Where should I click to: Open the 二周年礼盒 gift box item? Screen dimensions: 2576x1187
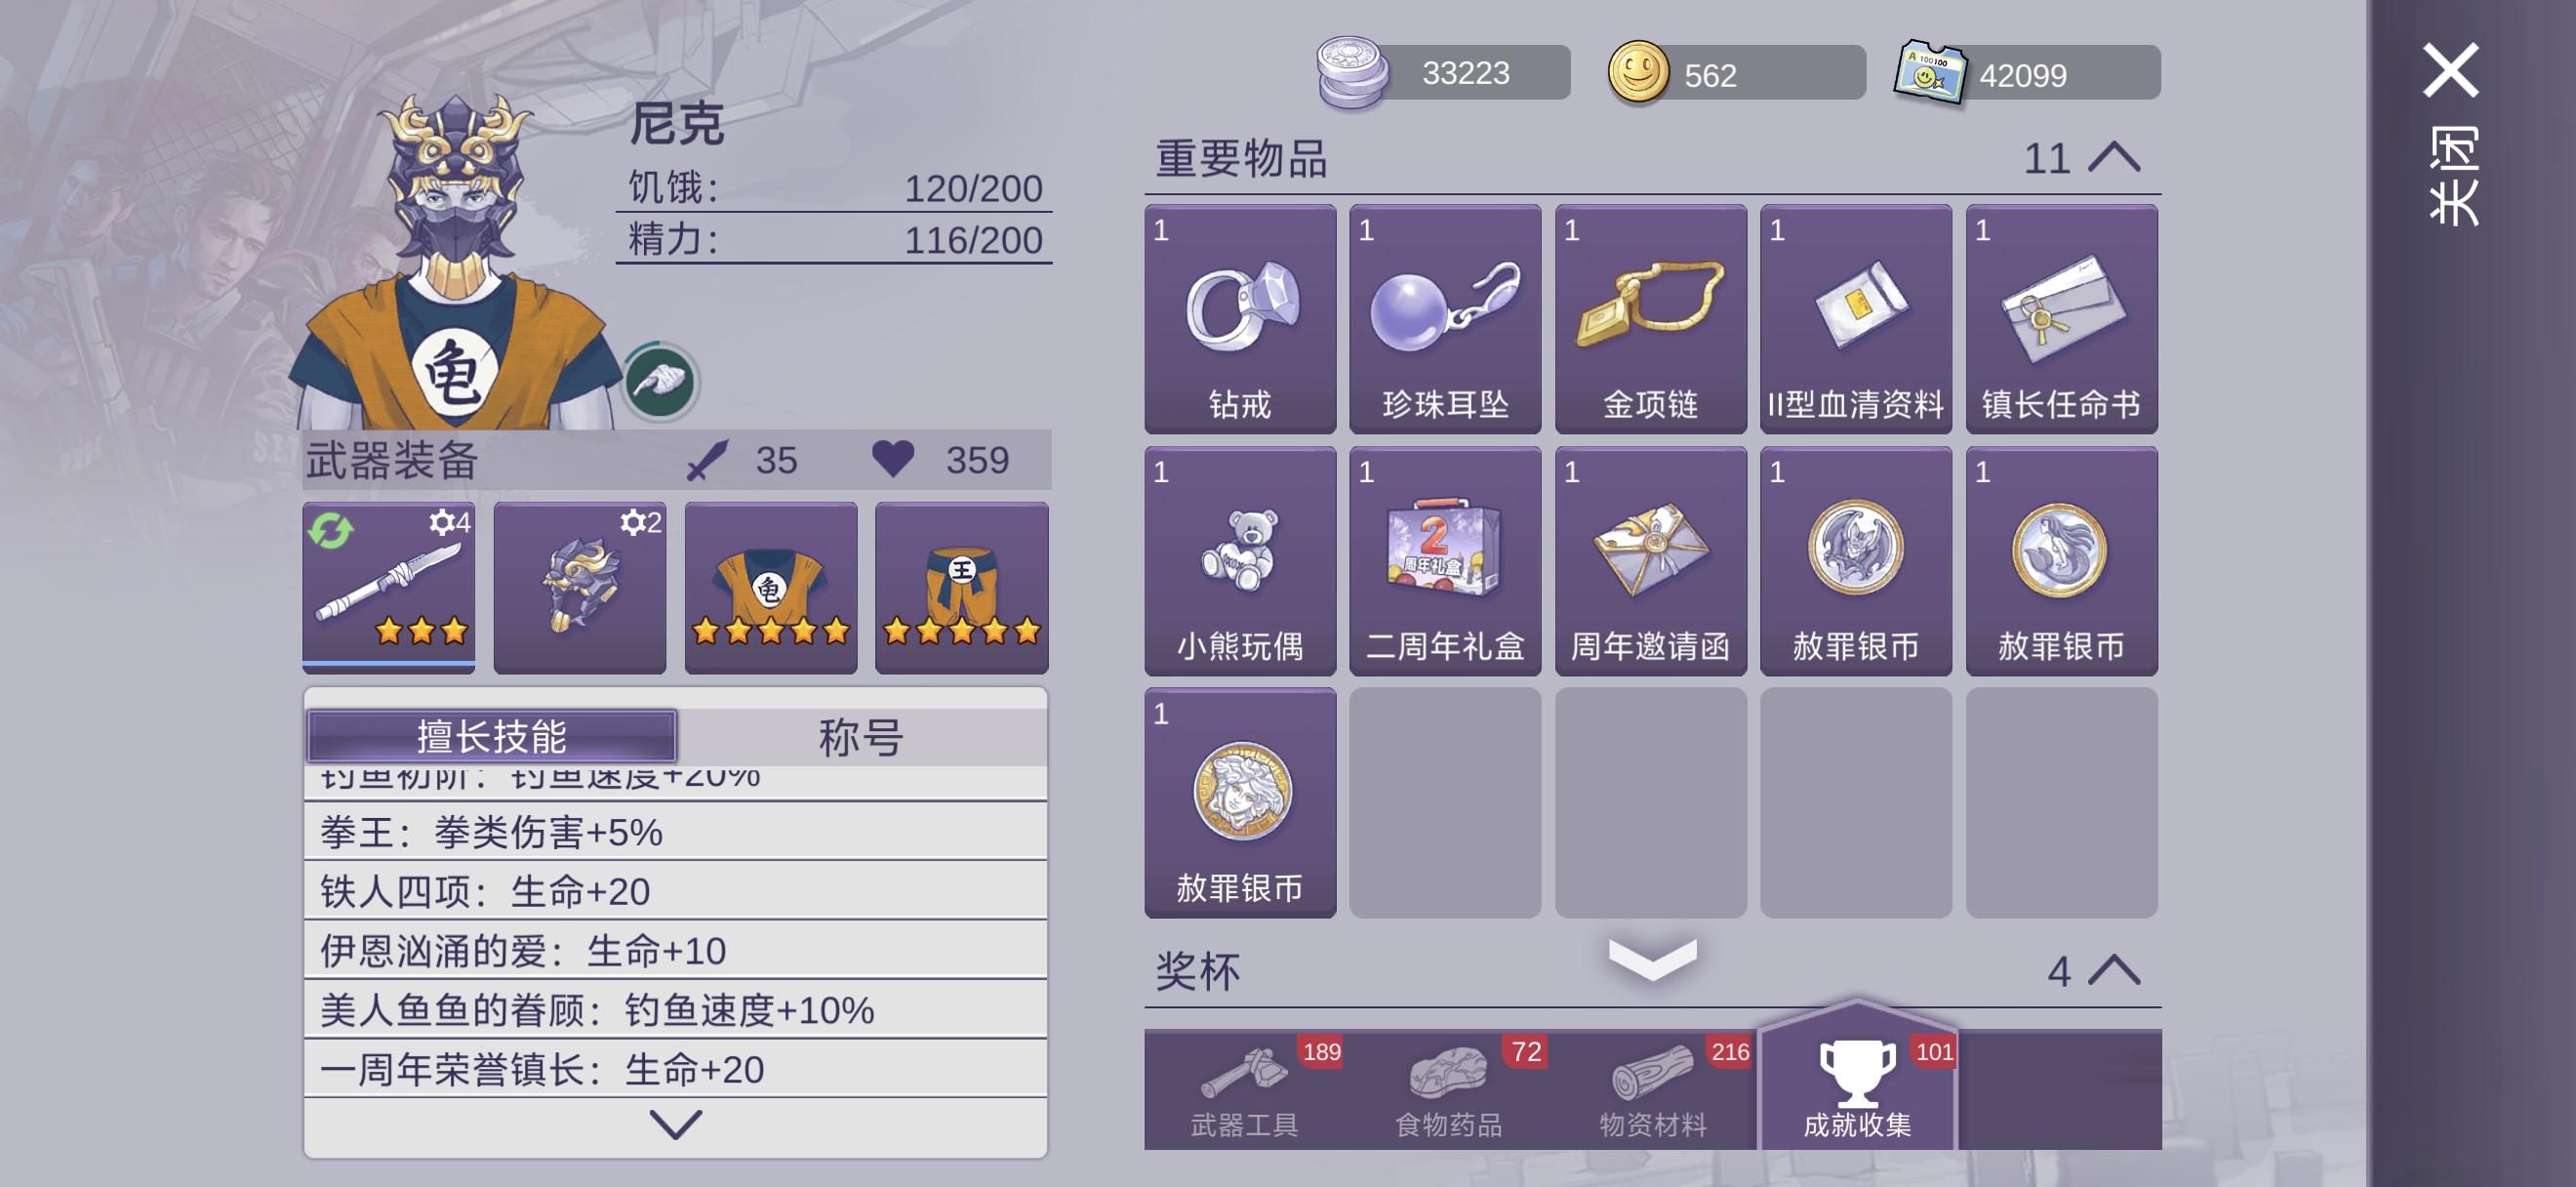coord(1445,561)
